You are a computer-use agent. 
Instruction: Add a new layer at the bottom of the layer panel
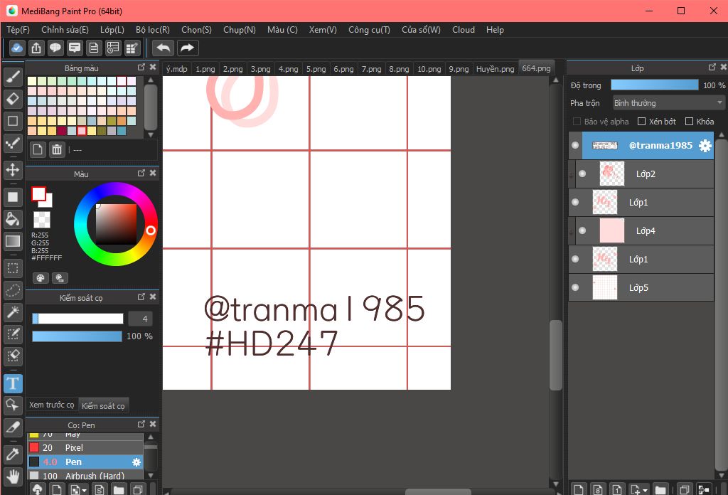tap(579, 489)
